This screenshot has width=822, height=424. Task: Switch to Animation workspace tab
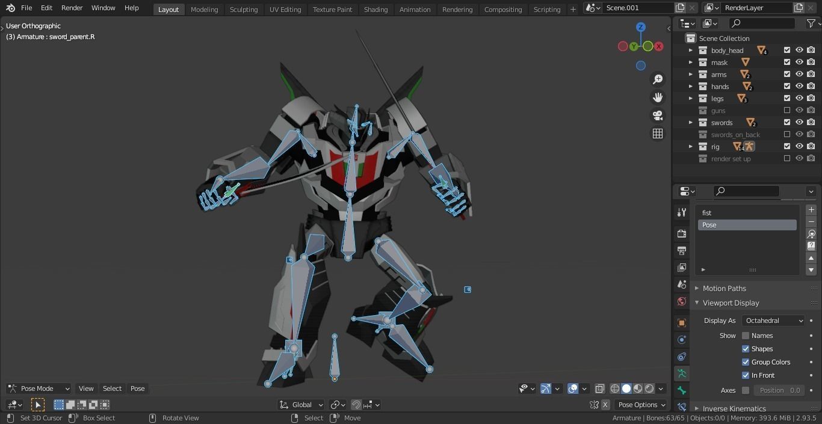coord(415,9)
